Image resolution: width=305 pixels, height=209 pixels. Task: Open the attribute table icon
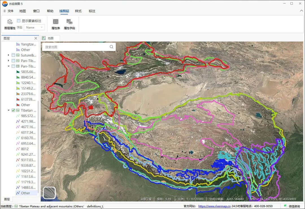56,21
